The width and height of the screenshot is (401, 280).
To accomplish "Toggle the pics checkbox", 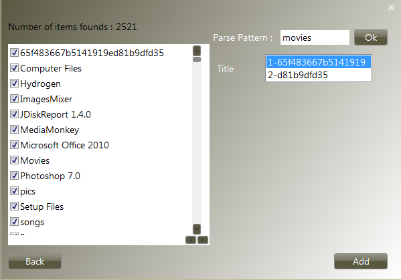I will 14,191.
